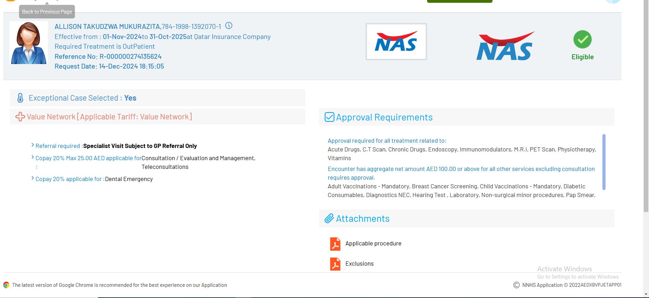Click the Attachments section heading

pyautogui.click(x=363, y=219)
